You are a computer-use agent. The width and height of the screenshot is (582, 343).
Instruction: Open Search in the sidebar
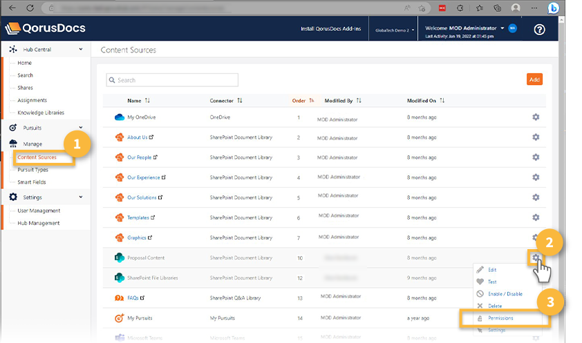click(26, 75)
